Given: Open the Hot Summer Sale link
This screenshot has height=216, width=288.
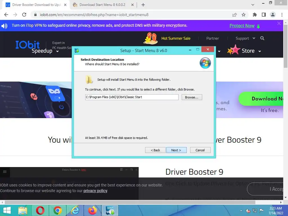Looking at the screenshot, I should [176, 38].
